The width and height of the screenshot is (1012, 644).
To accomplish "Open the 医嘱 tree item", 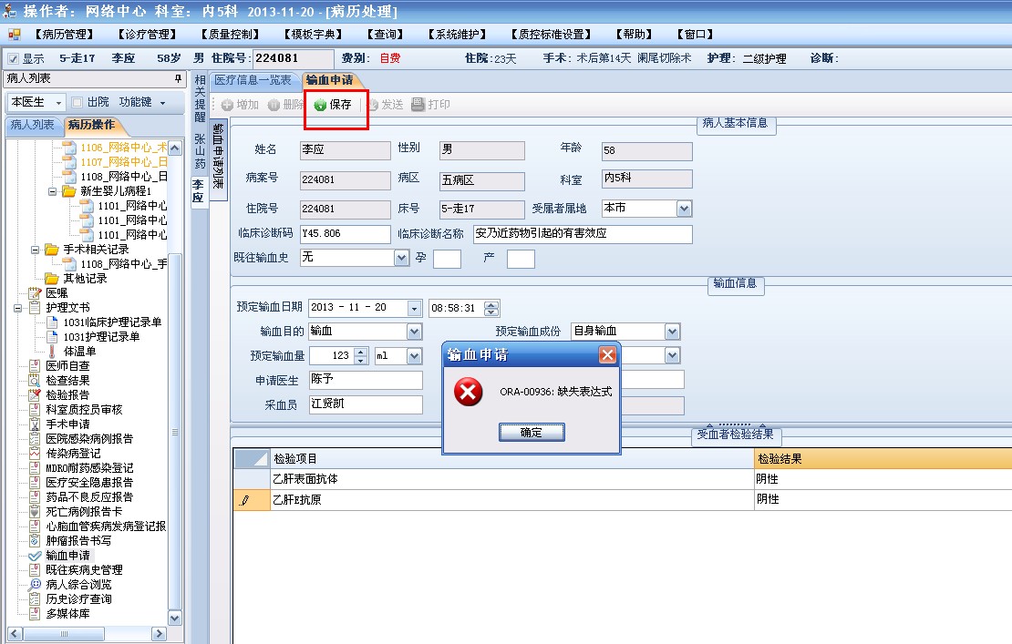I will click(57, 292).
